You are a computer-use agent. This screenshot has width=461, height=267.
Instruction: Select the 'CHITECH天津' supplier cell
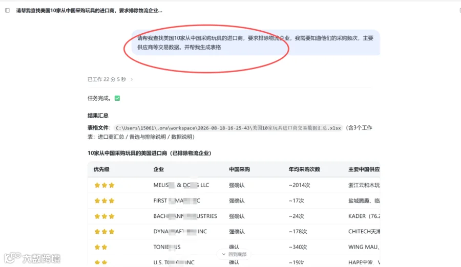(364, 232)
